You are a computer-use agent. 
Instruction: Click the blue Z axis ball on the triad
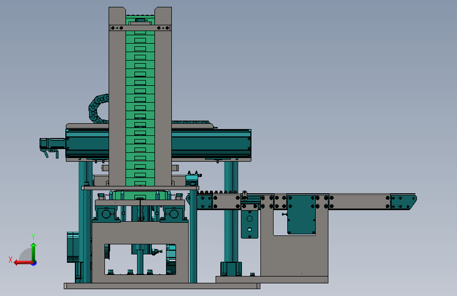tap(34, 263)
